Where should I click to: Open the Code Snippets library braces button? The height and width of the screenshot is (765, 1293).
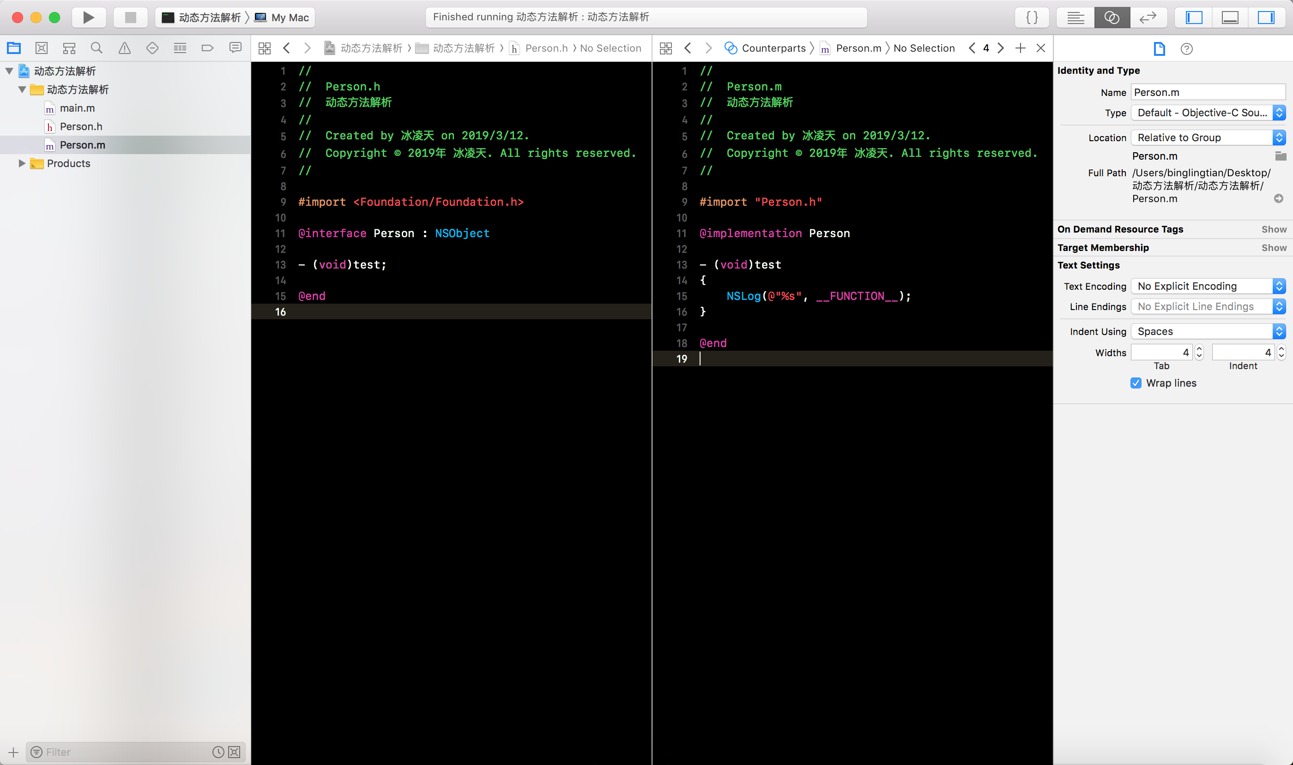pyautogui.click(x=1032, y=18)
